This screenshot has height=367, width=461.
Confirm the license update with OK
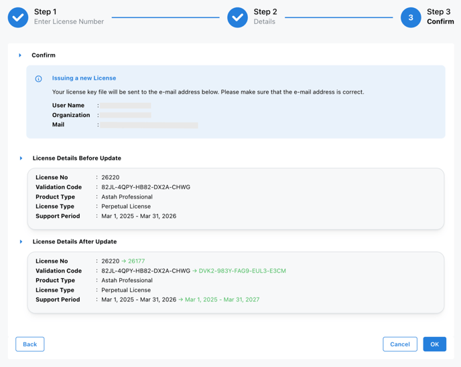click(434, 344)
